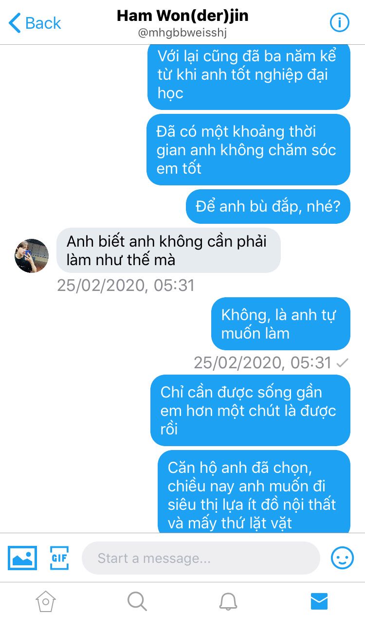The width and height of the screenshot is (365, 631).
Task: Open the photo attachment icon
Action: 22,558
